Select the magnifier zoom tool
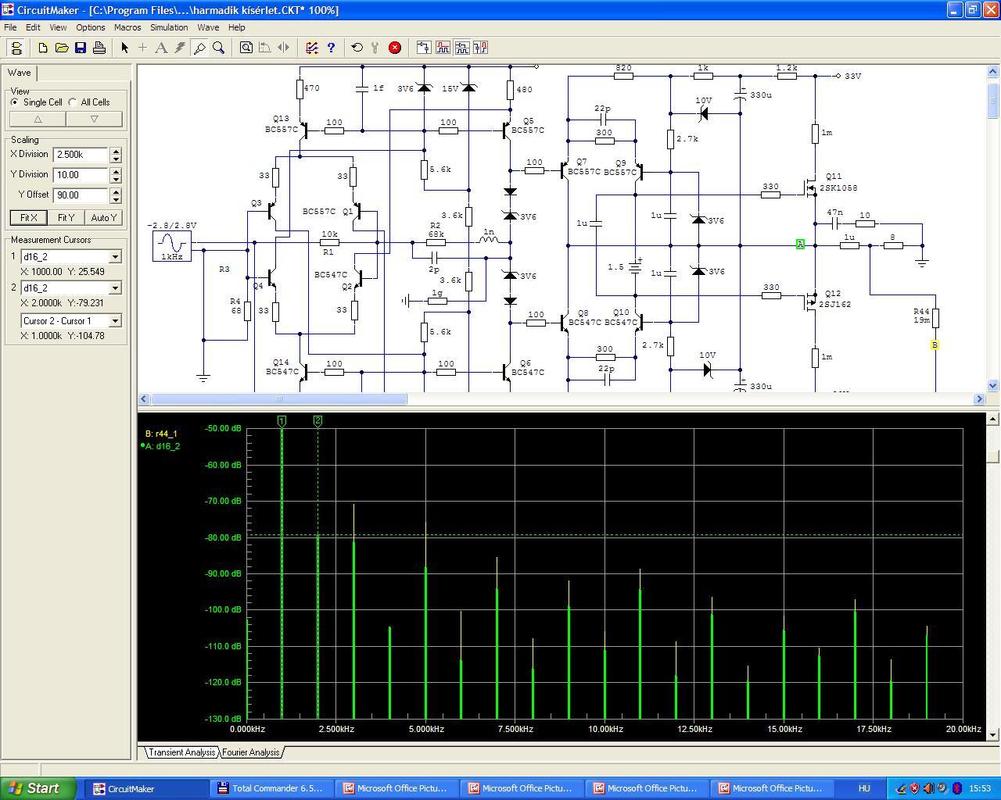Screen dimensions: 1001x800 [219, 48]
